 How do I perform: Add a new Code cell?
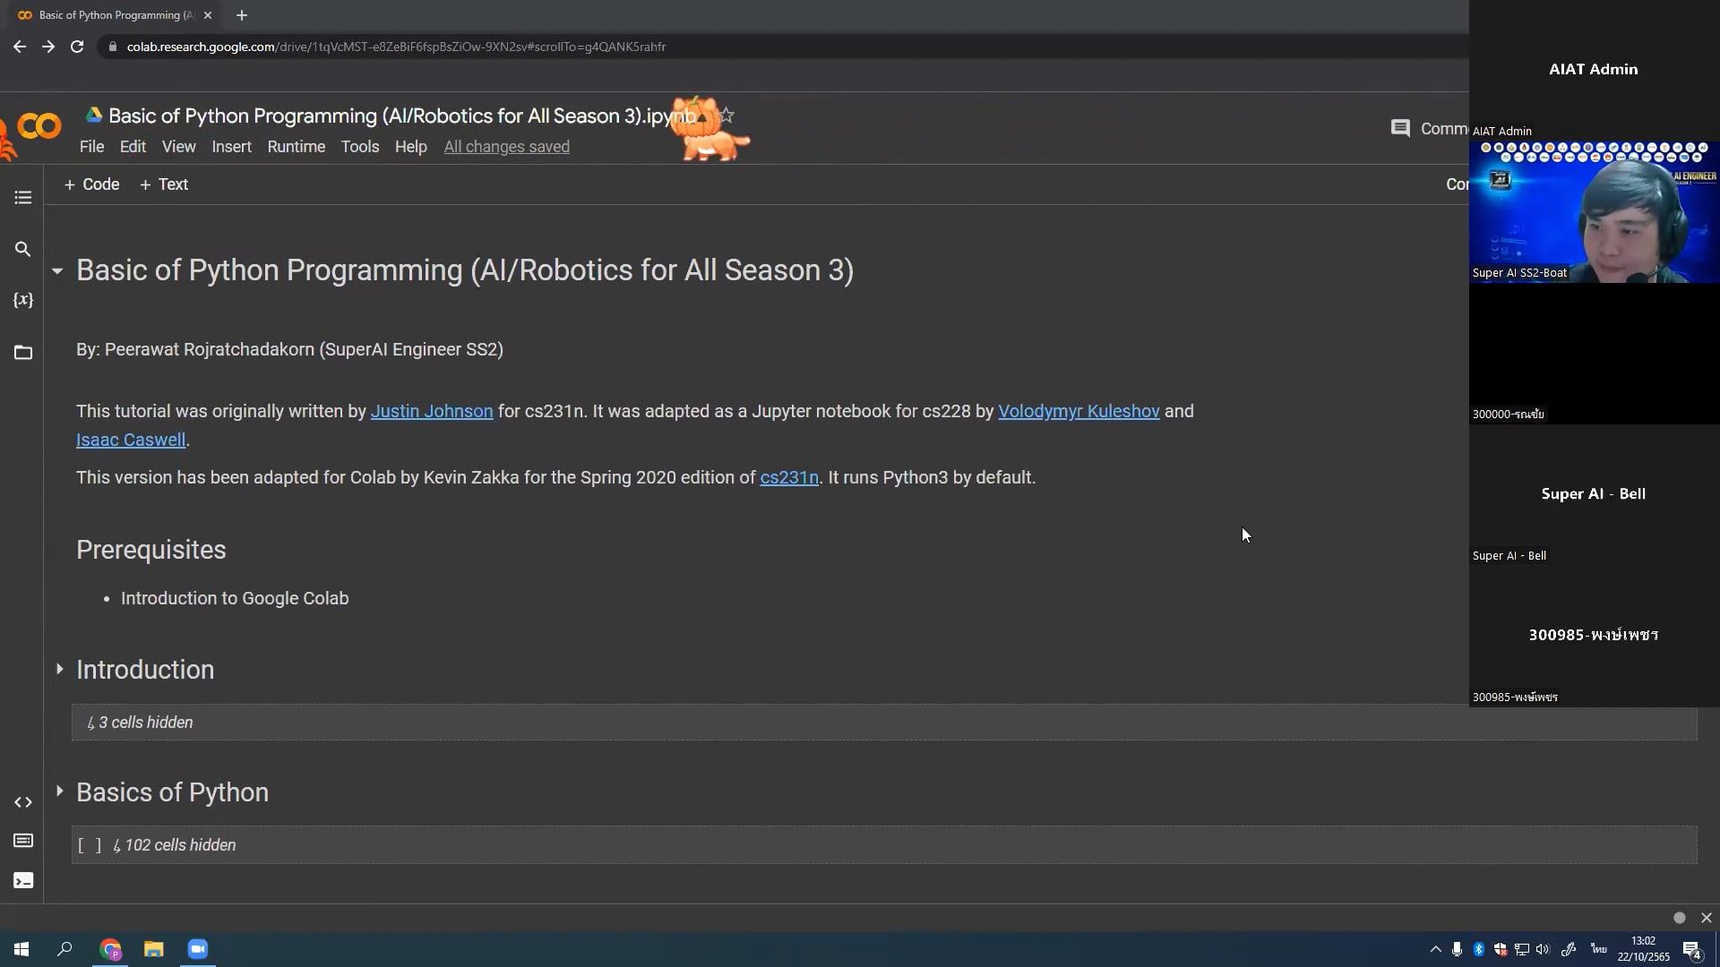[x=90, y=184]
